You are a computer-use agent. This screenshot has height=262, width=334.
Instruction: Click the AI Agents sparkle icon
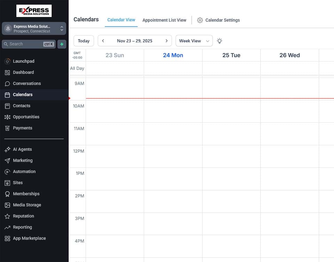7,149
